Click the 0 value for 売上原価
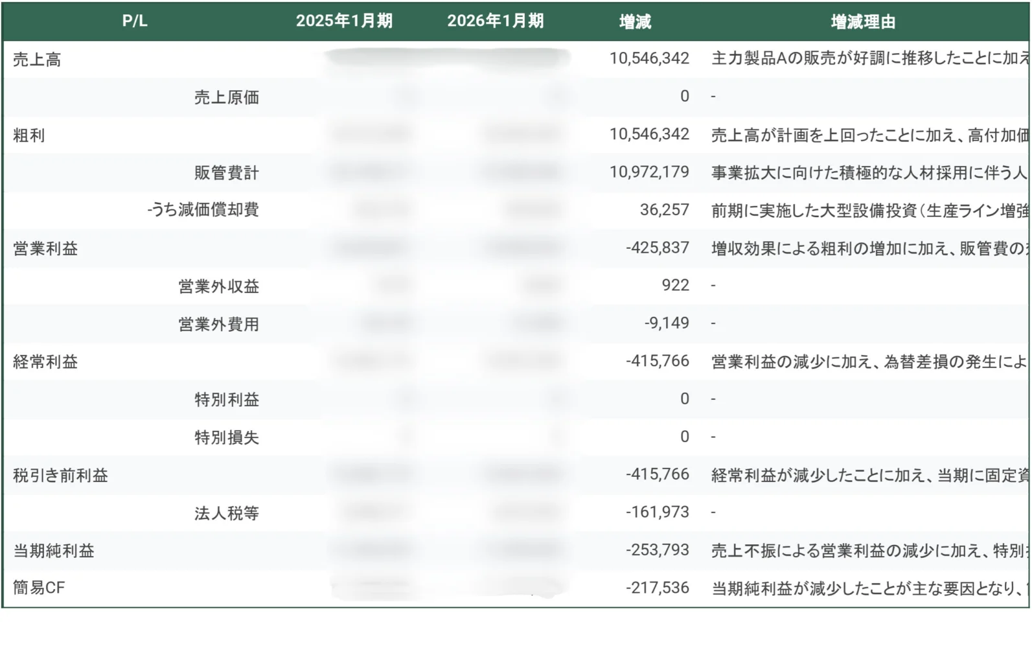 tap(685, 97)
